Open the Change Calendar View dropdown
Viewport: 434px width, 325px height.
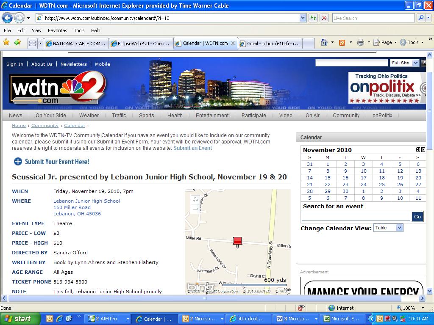(x=388, y=228)
